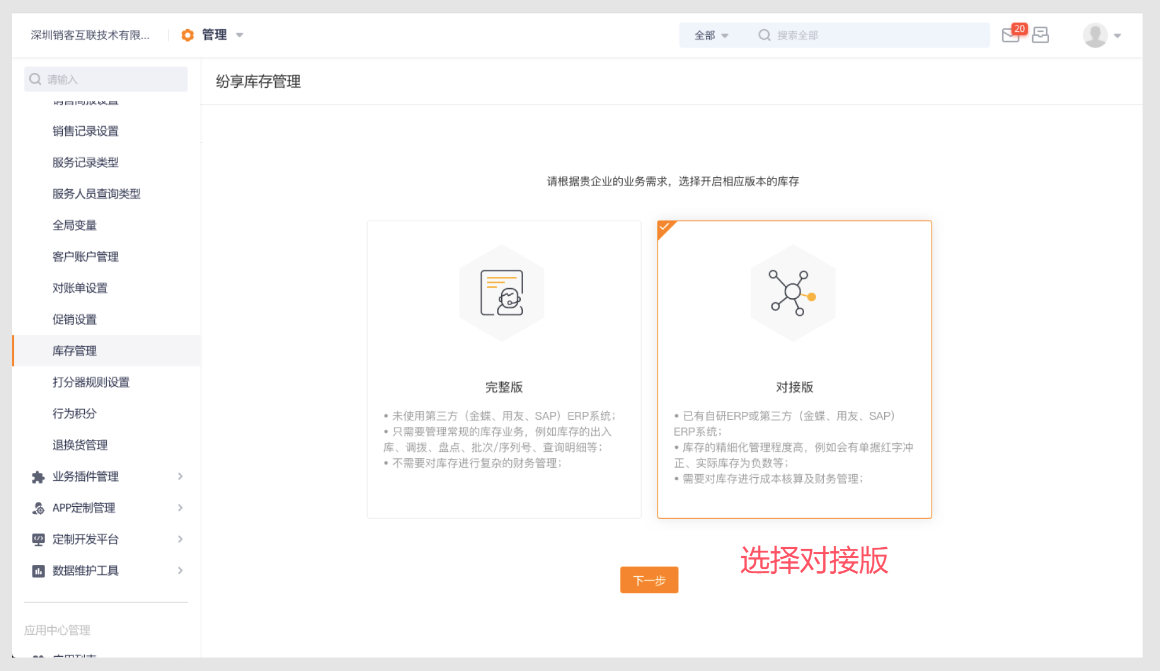Open the 管理 dropdown arrow

coord(240,35)
